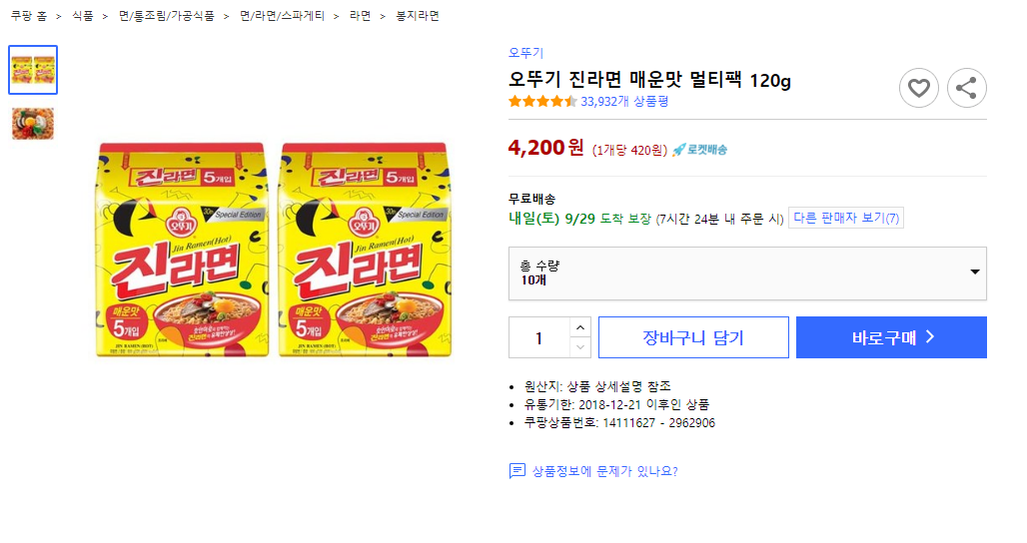Viewport: 1027px width, 543px height.
Task: Navigate to 식품 breadcrumb category
Action: pyautogui.click(x=83, y=16)
